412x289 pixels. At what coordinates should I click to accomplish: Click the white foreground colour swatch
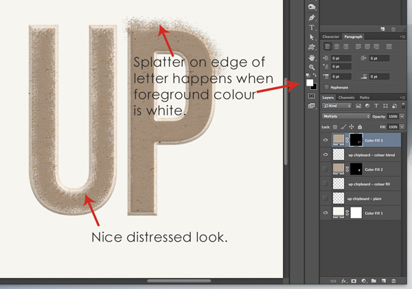tap(309, 82)
